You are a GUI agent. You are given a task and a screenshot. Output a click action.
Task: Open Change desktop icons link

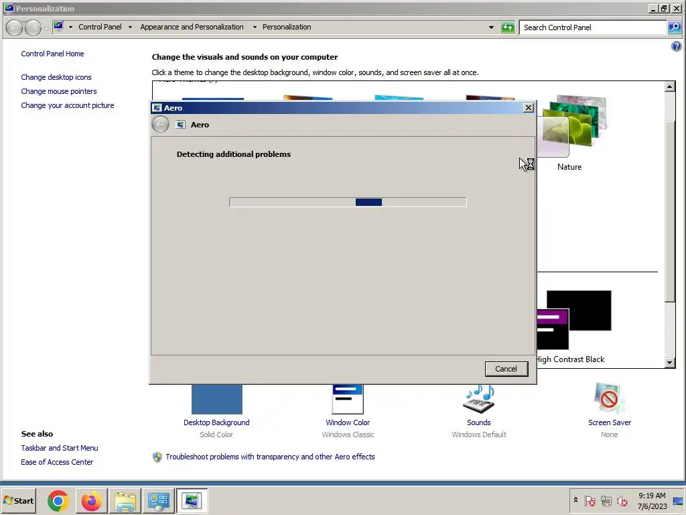coord(56,77)
